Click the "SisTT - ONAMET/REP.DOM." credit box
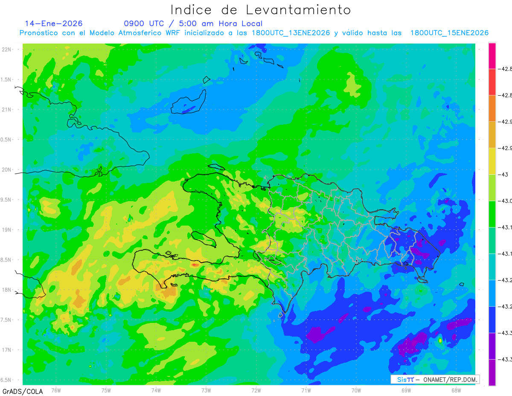Image resolution: width=512 pixels, height=396 pixels. tap(435, 379)
